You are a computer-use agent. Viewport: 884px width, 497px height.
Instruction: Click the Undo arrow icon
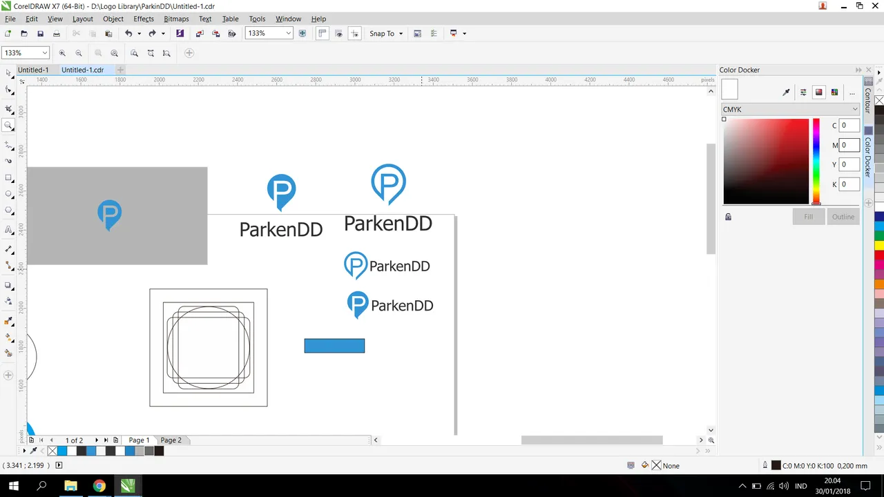(x=128, y=33)
